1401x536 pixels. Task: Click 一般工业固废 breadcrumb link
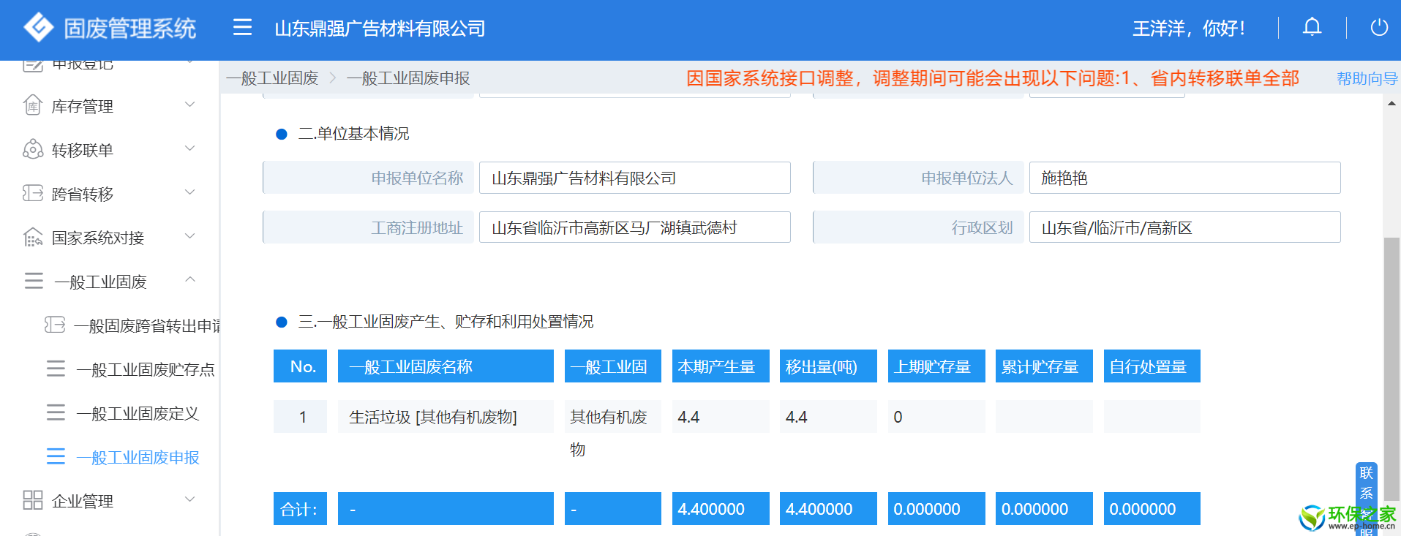(273, 78)
